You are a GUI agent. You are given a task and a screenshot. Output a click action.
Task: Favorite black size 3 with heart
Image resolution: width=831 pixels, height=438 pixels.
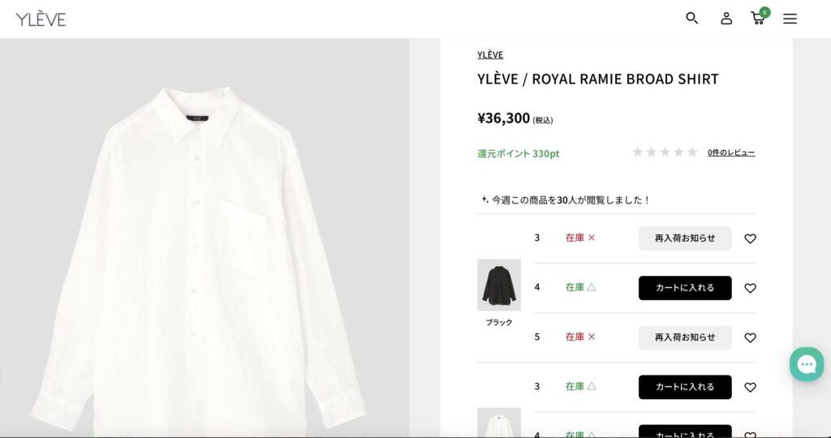[x=750, y=238]
